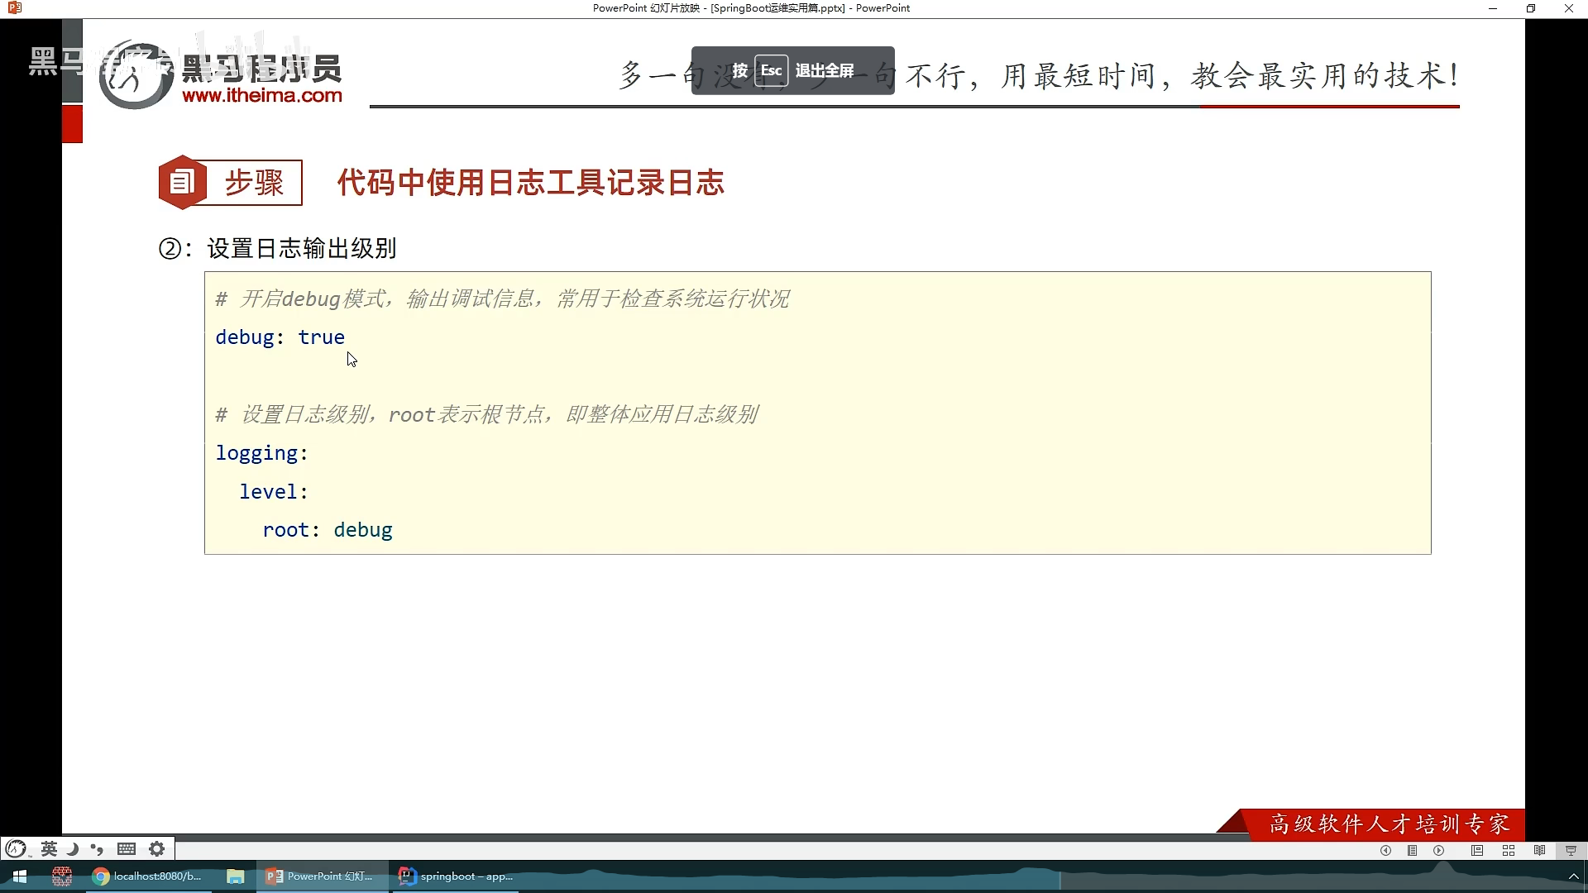
Task: Switch to Reading view icon
Action: tap(1539, 850)
